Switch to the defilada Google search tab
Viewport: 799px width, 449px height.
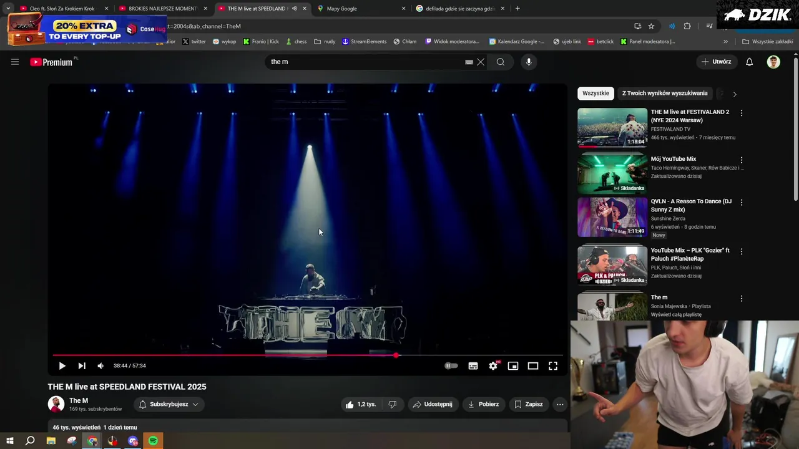point(461,9)
